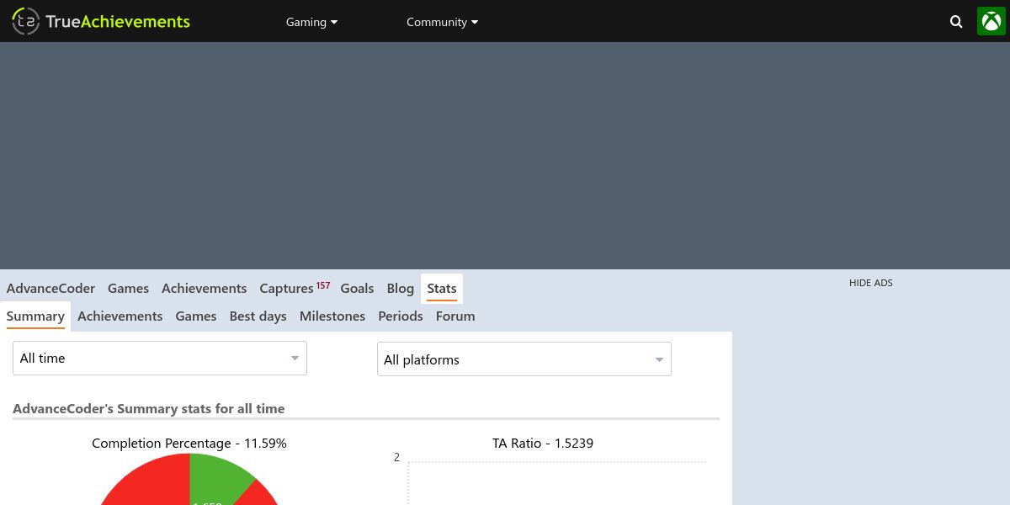The image size is (1010, 505).
Task: Open the Games profile tab
Action: [x=128, y=288]
